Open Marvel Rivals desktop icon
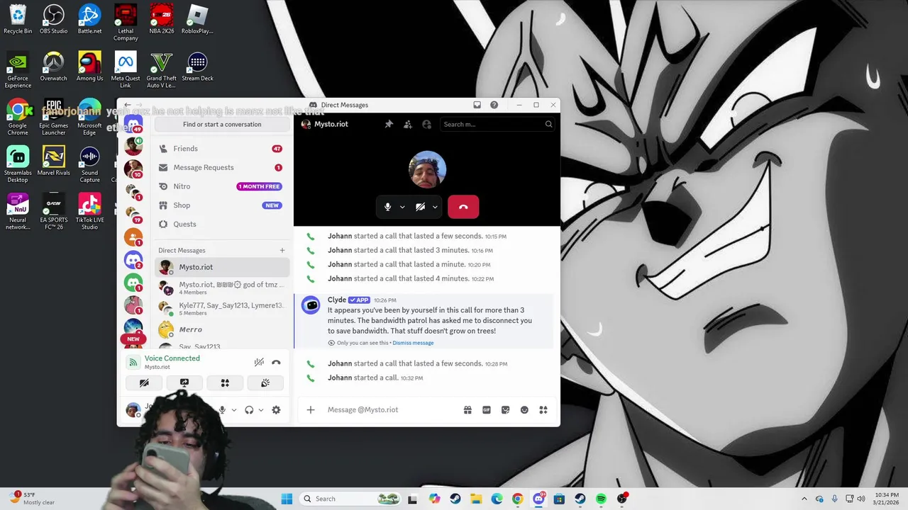The width and height of the screenshot is (908, 510). tap(54, 161)
